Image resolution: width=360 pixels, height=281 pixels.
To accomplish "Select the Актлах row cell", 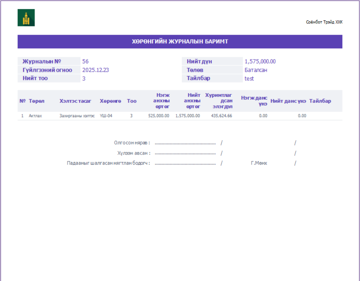I will click(35, 116).
